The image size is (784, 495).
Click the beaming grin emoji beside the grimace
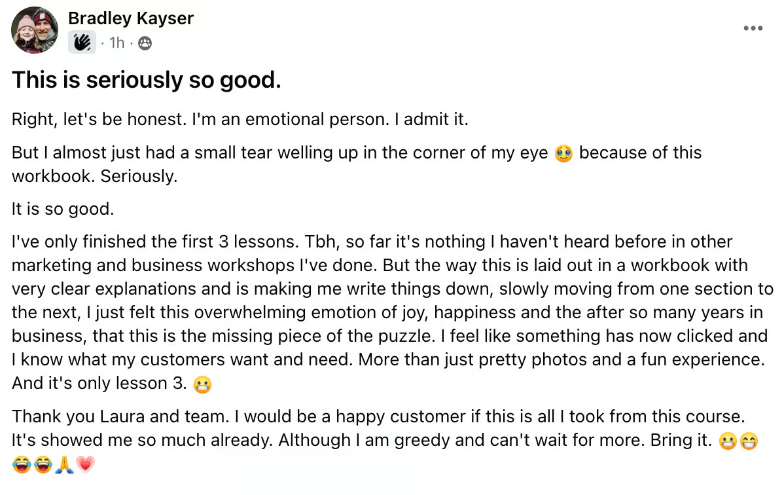tap(749, 441)
